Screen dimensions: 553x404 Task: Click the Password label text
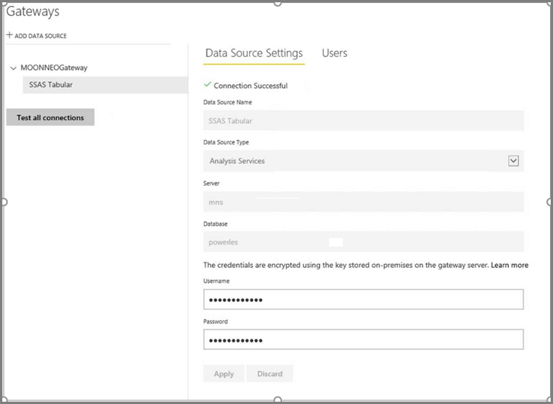(x=216, y=321)
